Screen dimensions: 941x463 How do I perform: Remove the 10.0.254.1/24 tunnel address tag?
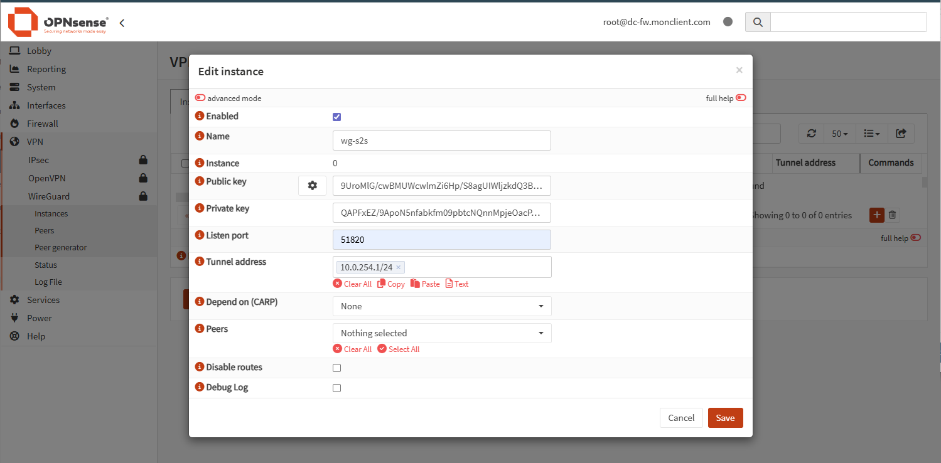(398, 267)
